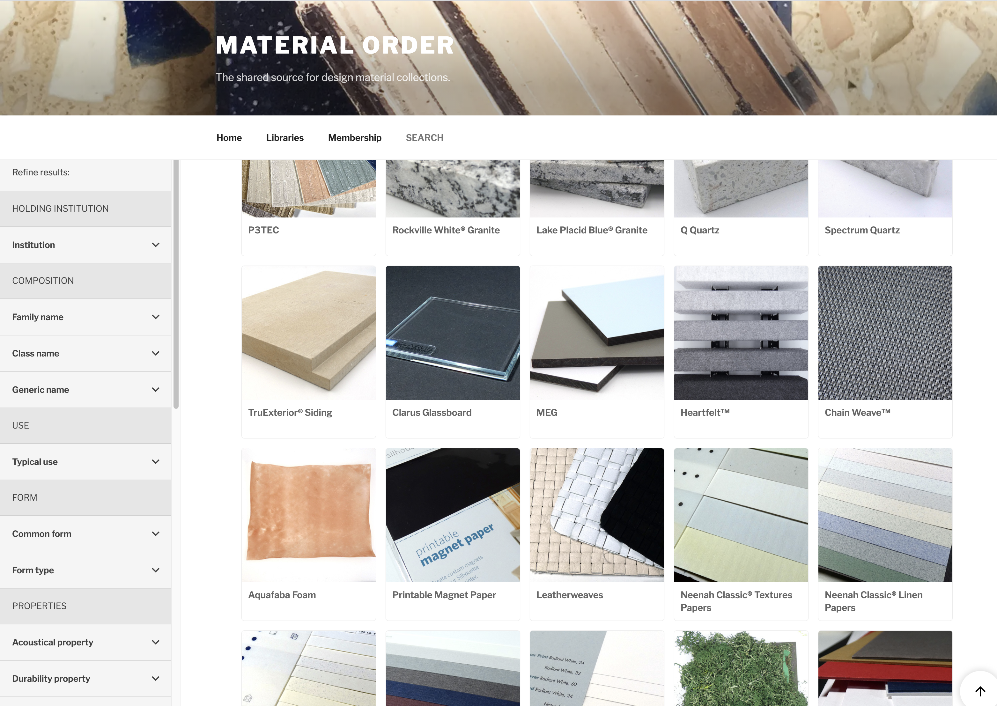Select the MEG panel thumbnail image
This screenshot has width=997, height=706.
597,333
